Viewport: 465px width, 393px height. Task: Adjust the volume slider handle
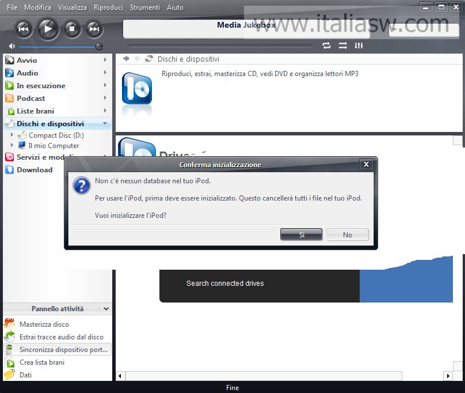(99, 46)
